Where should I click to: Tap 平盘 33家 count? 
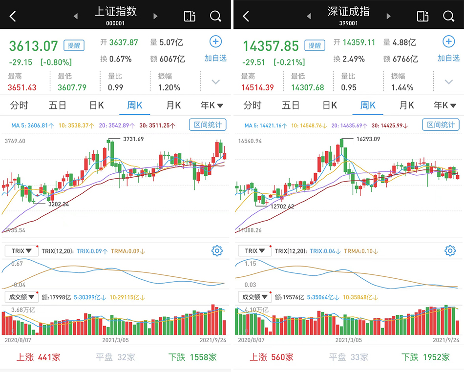349,357
